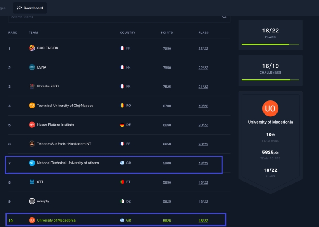This screenshot has width=319, height=227.
Task: Select University of Macedonia name in table
Action: (x=56, y=220)
